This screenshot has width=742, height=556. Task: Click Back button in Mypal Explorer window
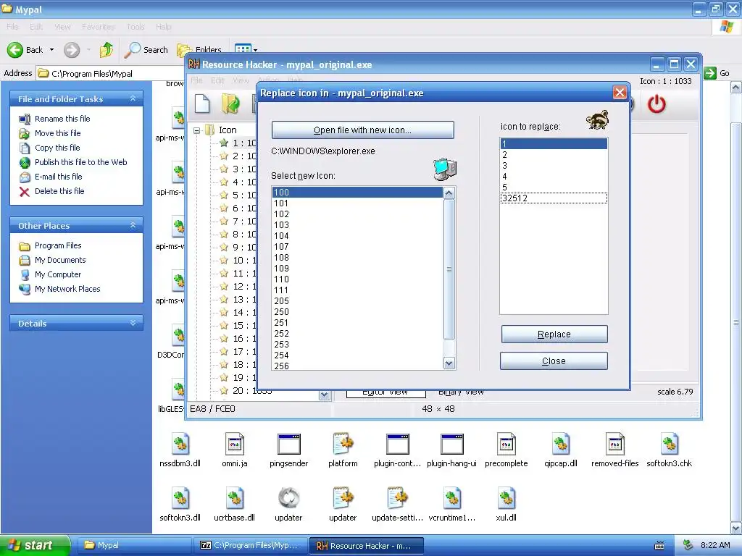(x=25, y=50)
